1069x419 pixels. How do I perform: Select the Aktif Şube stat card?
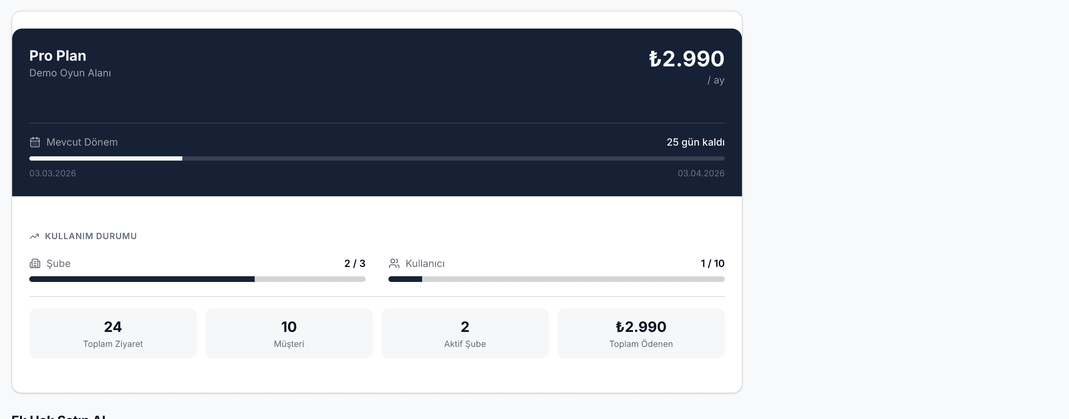[x=465, y=333]
